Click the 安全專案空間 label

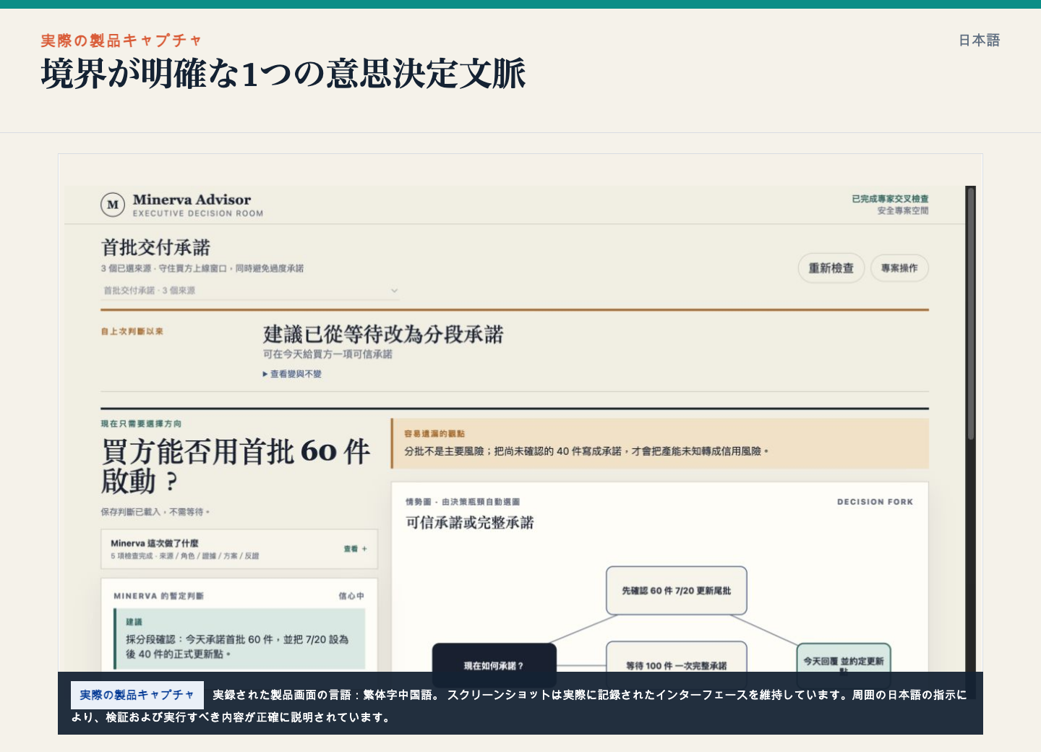[x=903, y=211]
